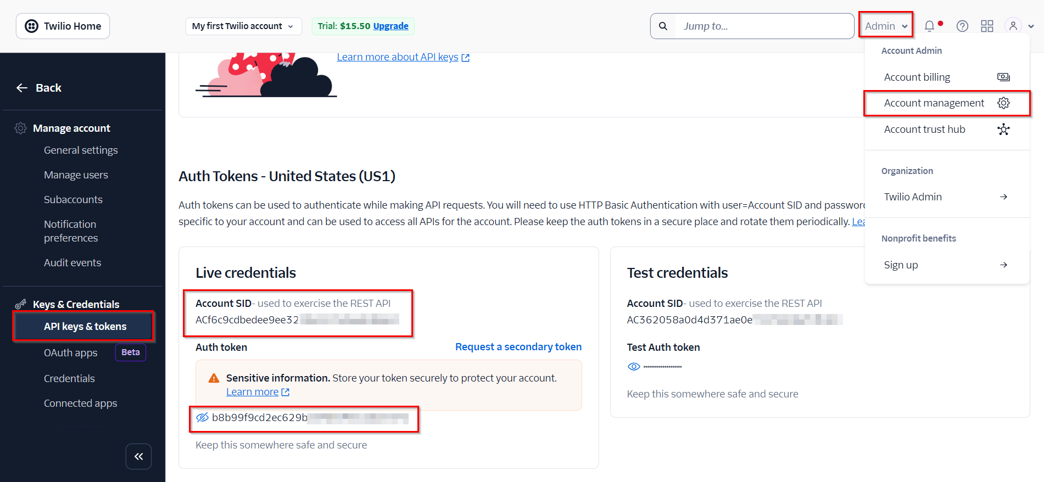1044x482 pixels.
Task: Click the Jump to search field
Action: [x=763, y=26]
